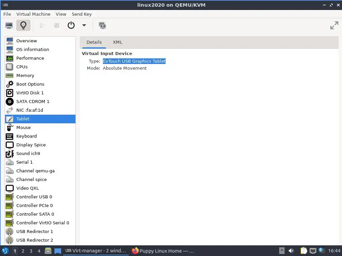The width and height of the screenshot is (342, 256).
Task: Select Channel spice
Action: (40, 179)
